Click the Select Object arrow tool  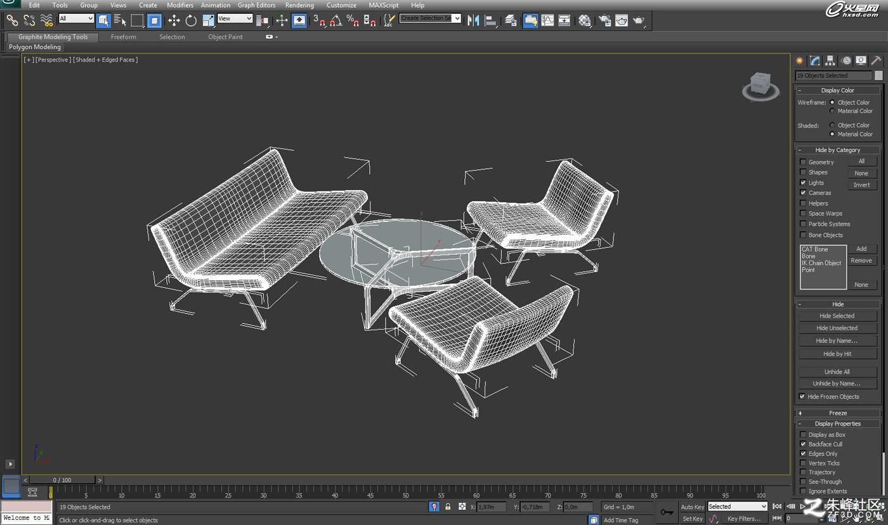coord(104,21)
